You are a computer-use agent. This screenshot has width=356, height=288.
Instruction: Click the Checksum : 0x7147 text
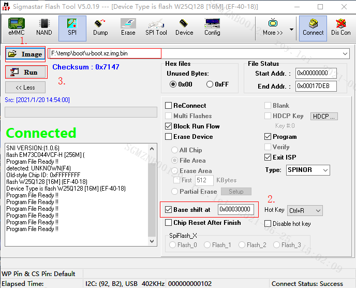(x=86, y=67)
